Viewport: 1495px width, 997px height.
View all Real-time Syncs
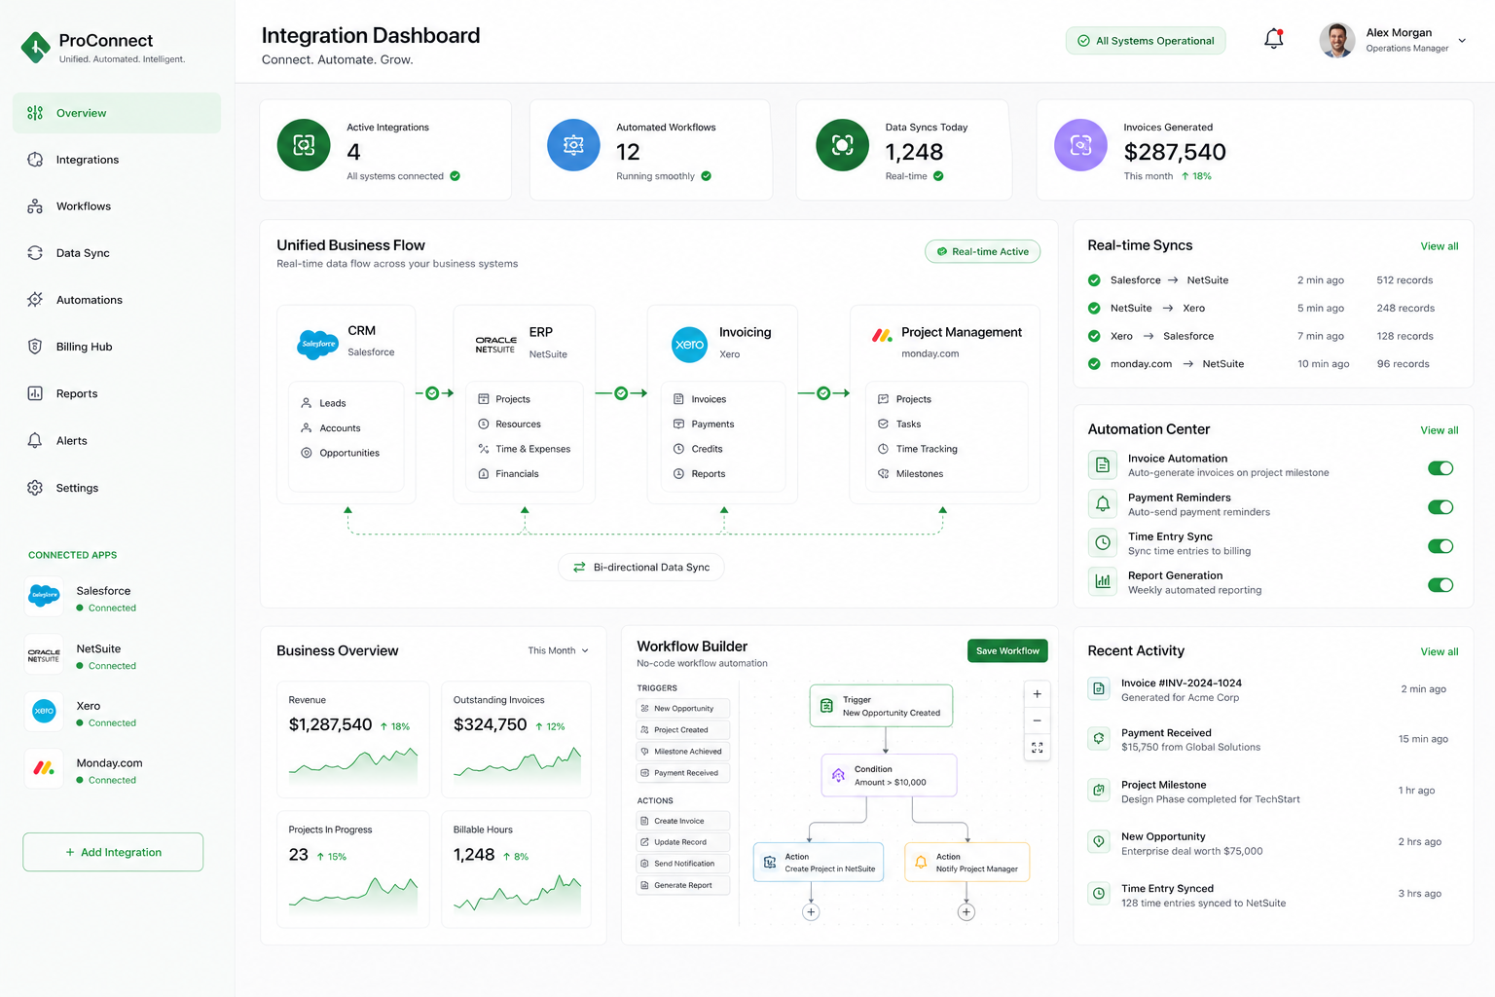pos(1440,246)
